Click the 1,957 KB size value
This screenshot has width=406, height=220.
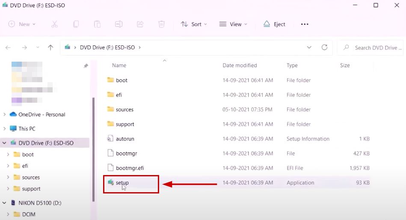tap(360, 168)
